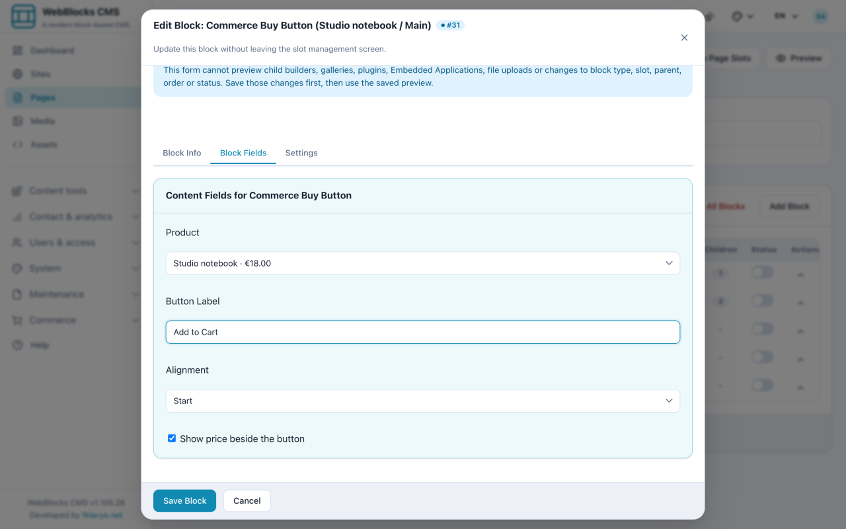Click the WebBlocks CMS logo icon
This screenshot has width=846, height=529.
point(24,17)
